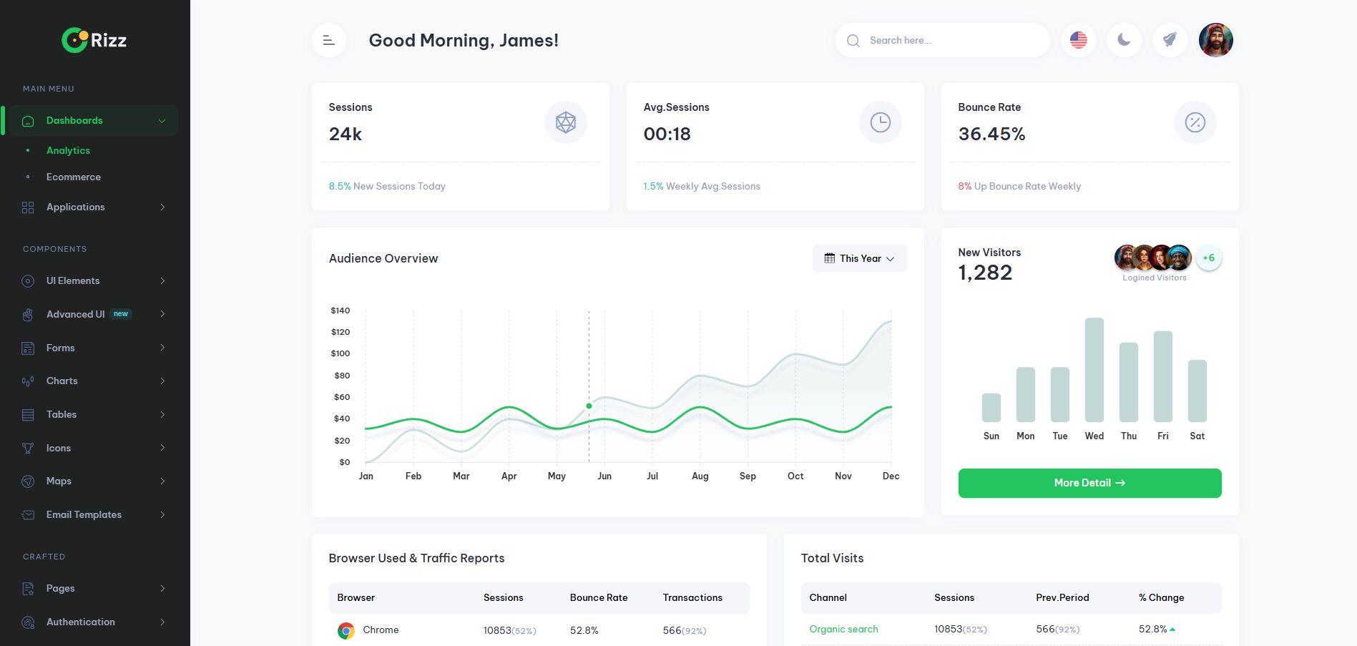Toggle dark mode with the moon icon
Image resolution: width=1357 pixels, height=646 pixels.
pos(1124,40)
